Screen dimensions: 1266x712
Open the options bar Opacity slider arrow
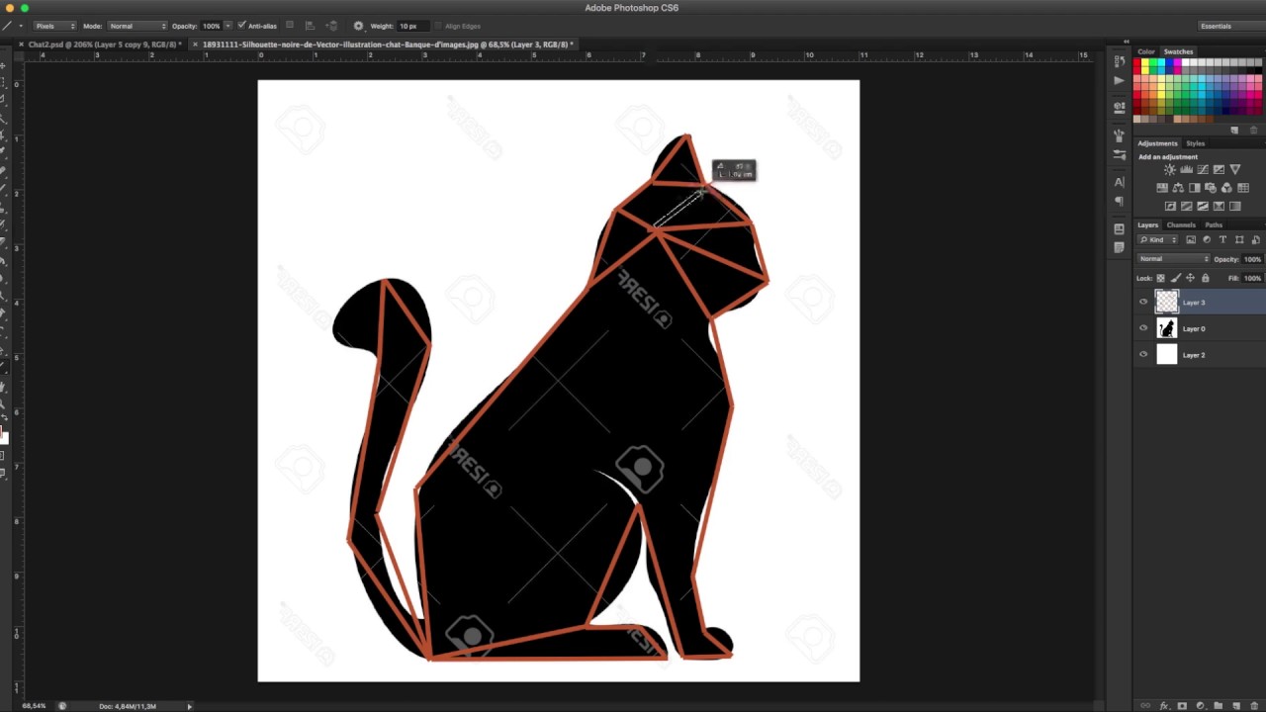[x=228, y=26]
